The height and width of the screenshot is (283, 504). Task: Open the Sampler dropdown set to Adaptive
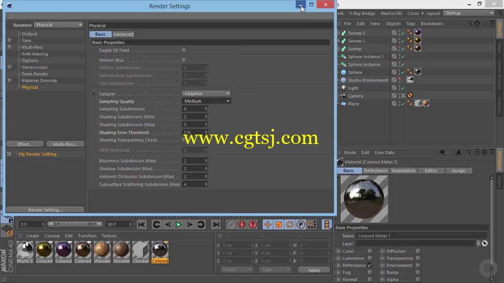tap(207, 93)
